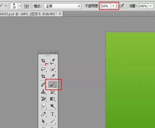Select the Lasso tool
This screenshot has height=128, width=155.
point(43,69)
